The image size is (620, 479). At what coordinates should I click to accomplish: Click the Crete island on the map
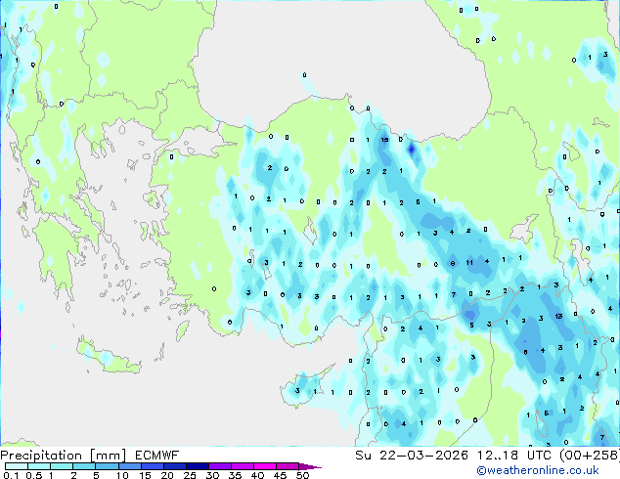click(x=109, y=357)
